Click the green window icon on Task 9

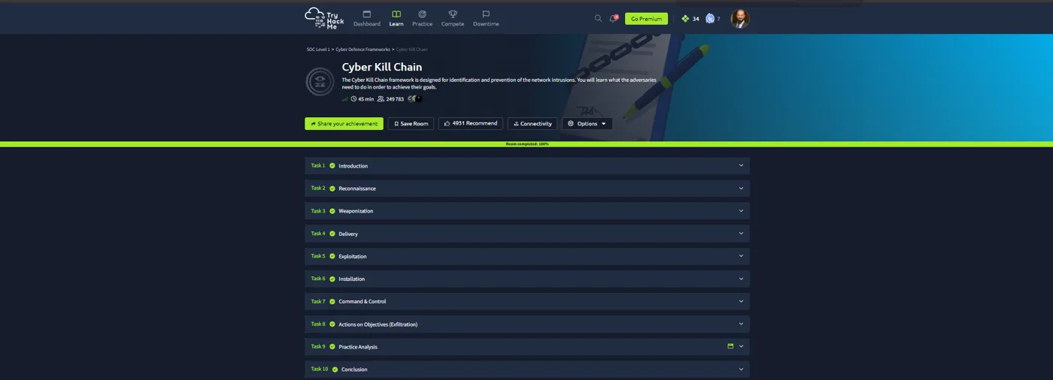pos(730,346)
